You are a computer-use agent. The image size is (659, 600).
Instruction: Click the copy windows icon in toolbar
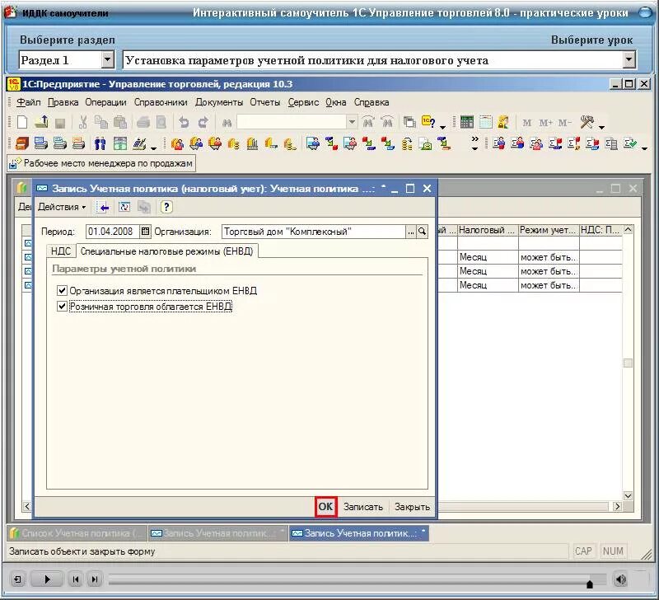click(409, 122)
